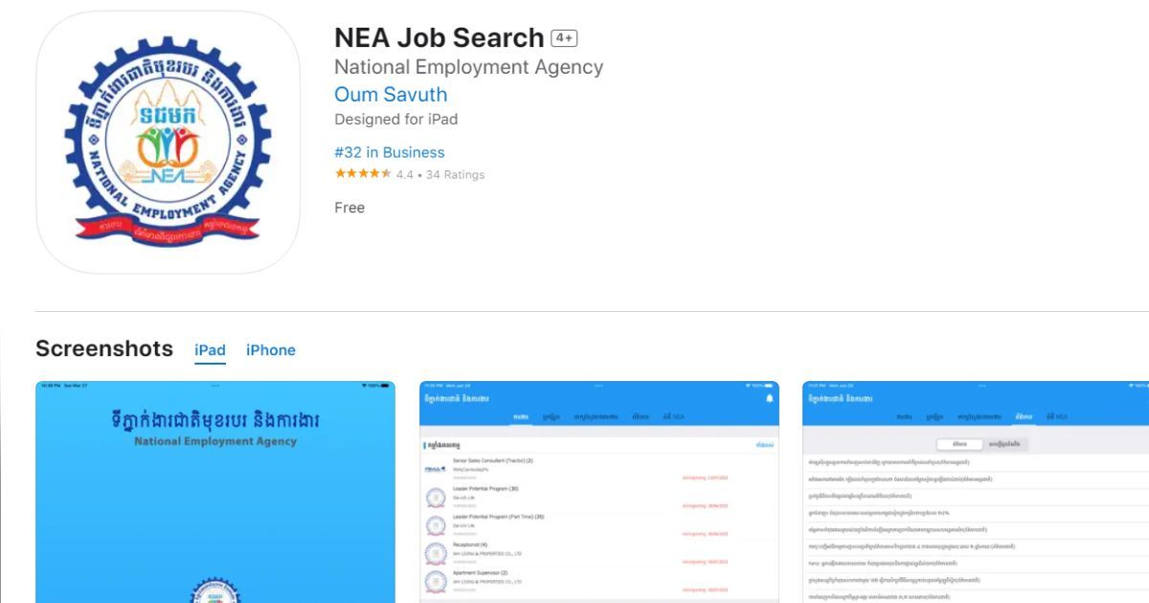Click the notification bell in second screenshot
The height and width of the screenshot is (603, 1149).
point(769,398)
